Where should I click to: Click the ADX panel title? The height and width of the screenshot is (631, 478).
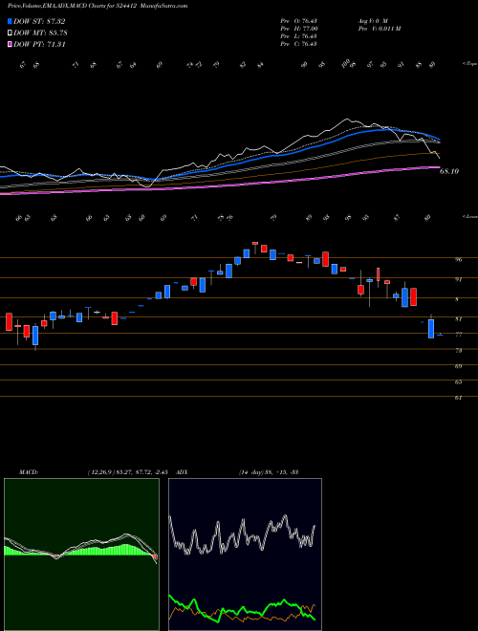[182, 472]
